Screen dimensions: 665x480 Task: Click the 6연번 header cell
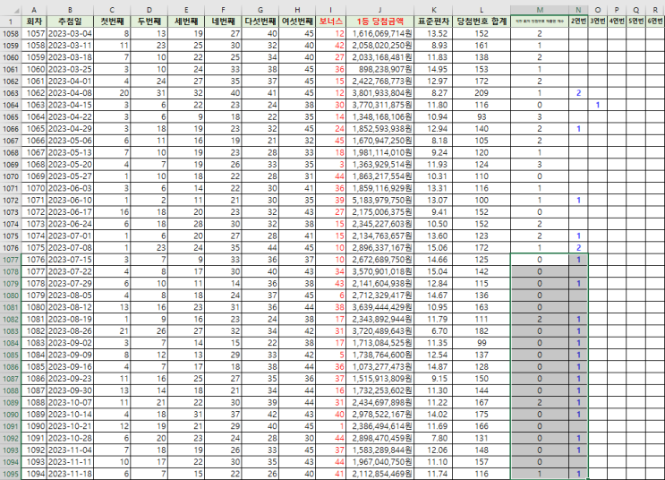[655, 21]
